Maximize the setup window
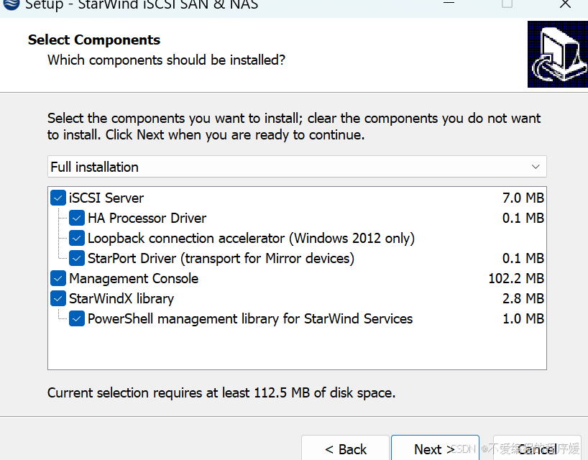This screenshot has height=460, width=588. click(x=507, y=4)
